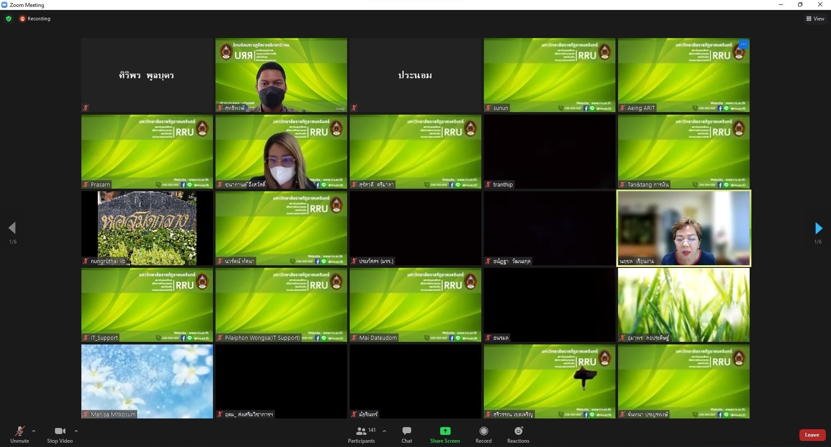Click muted mic icon on IT_Support tile

pyautogui.click(x=86, y=338)
